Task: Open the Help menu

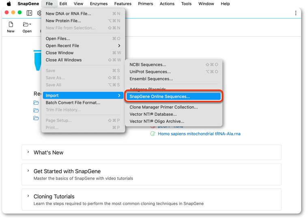Action: point(225,4)
